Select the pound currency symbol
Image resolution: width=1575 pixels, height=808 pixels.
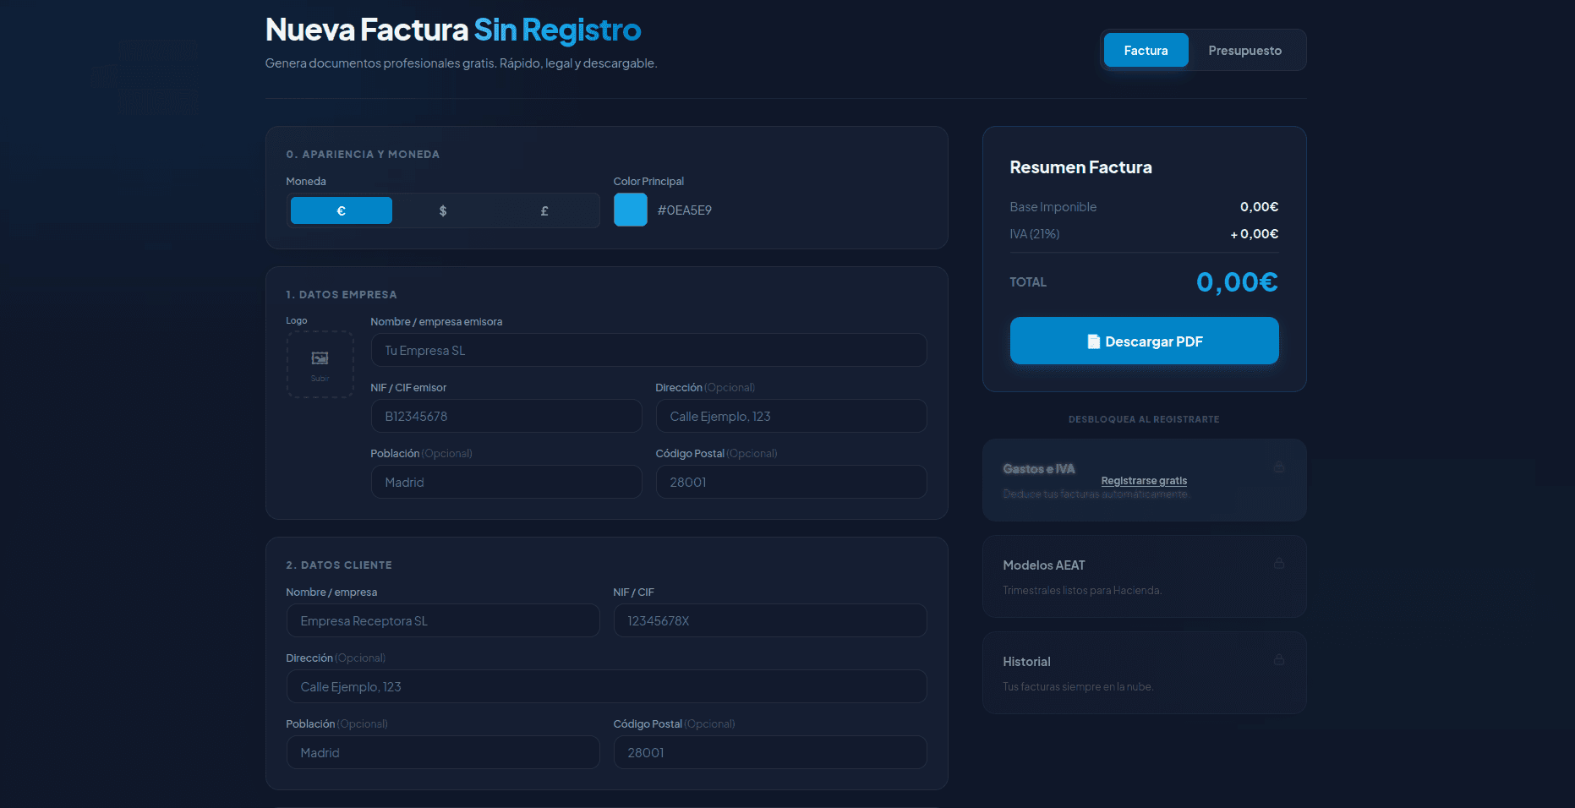pyautogui.click(x=544, y=210)
